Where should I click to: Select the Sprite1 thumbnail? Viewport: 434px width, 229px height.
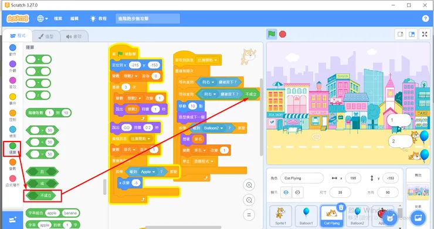coord(280,215)
